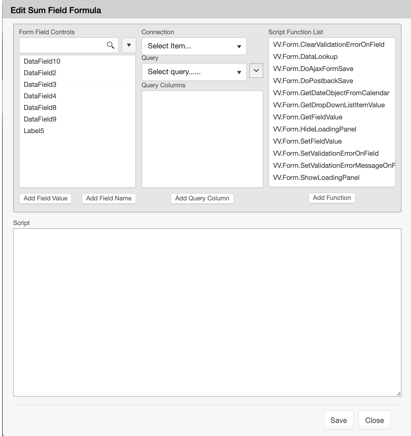Viewport: 411px width, 436px height.
Task: Select DataField2 in the field list
Action: click(x=77, y=73)
